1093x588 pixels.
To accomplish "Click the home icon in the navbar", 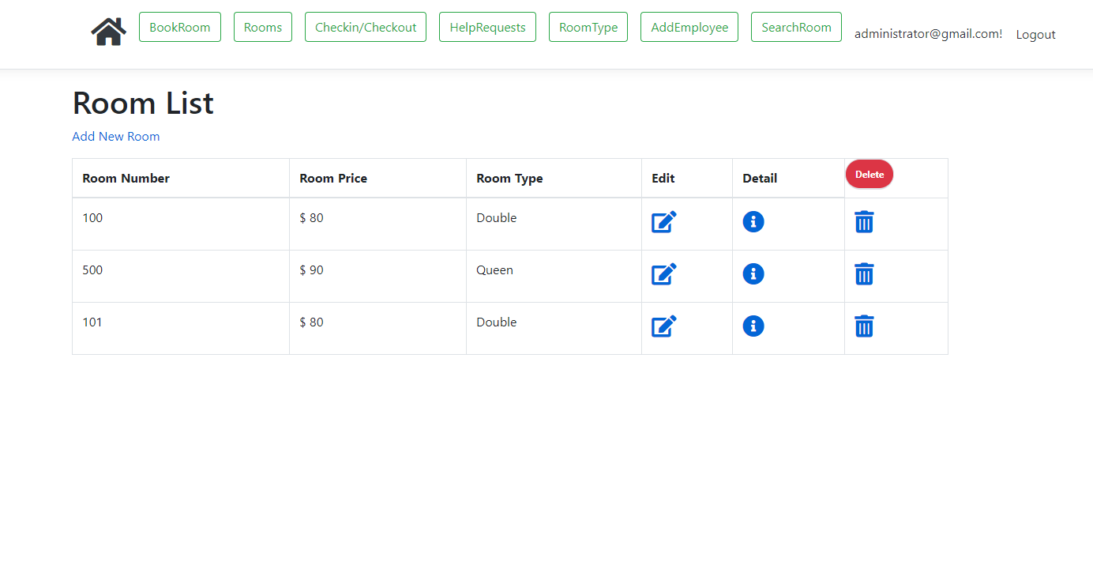I will [108, 31].
